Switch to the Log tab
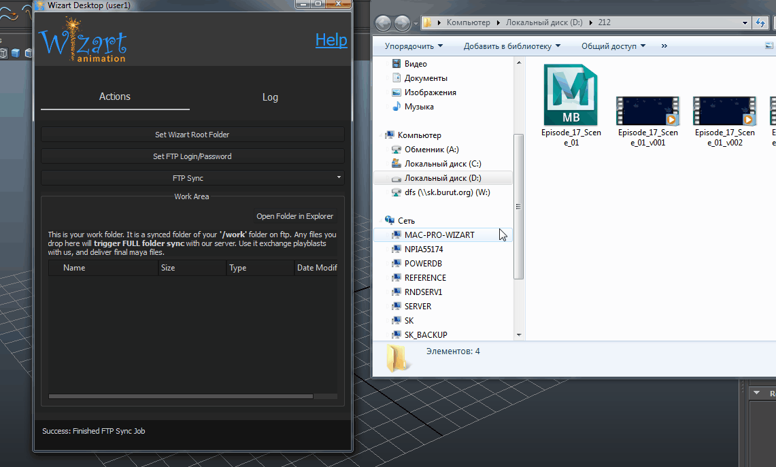Screen dimensions: 776x467 (x=270, y=97)
